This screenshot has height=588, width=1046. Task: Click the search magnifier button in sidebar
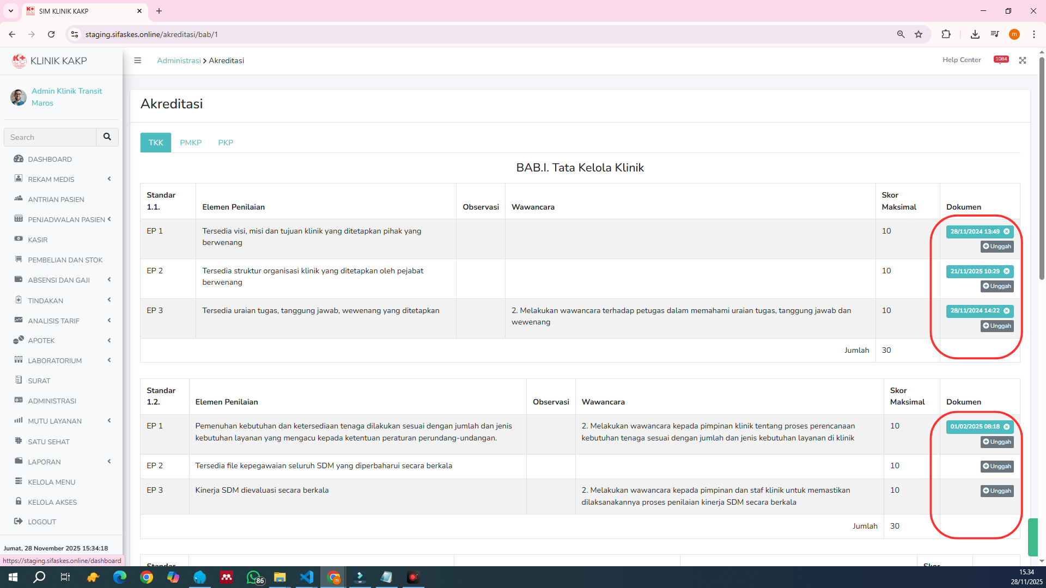107,137
